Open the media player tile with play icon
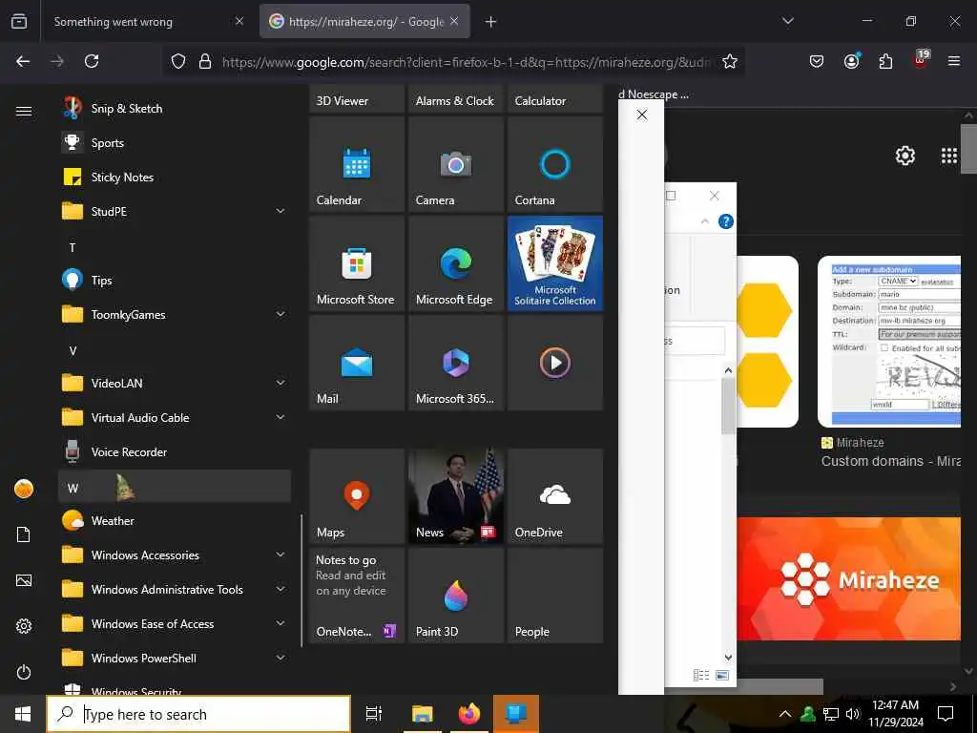The image size is (977, 733). (554, 362)
